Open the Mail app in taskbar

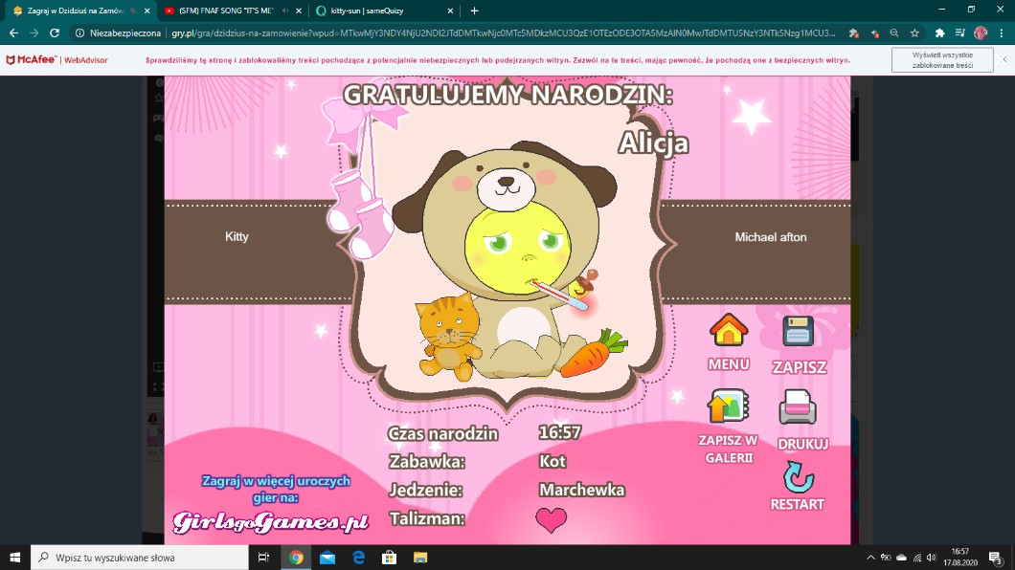pyautogui.click(x=327, y=558)
